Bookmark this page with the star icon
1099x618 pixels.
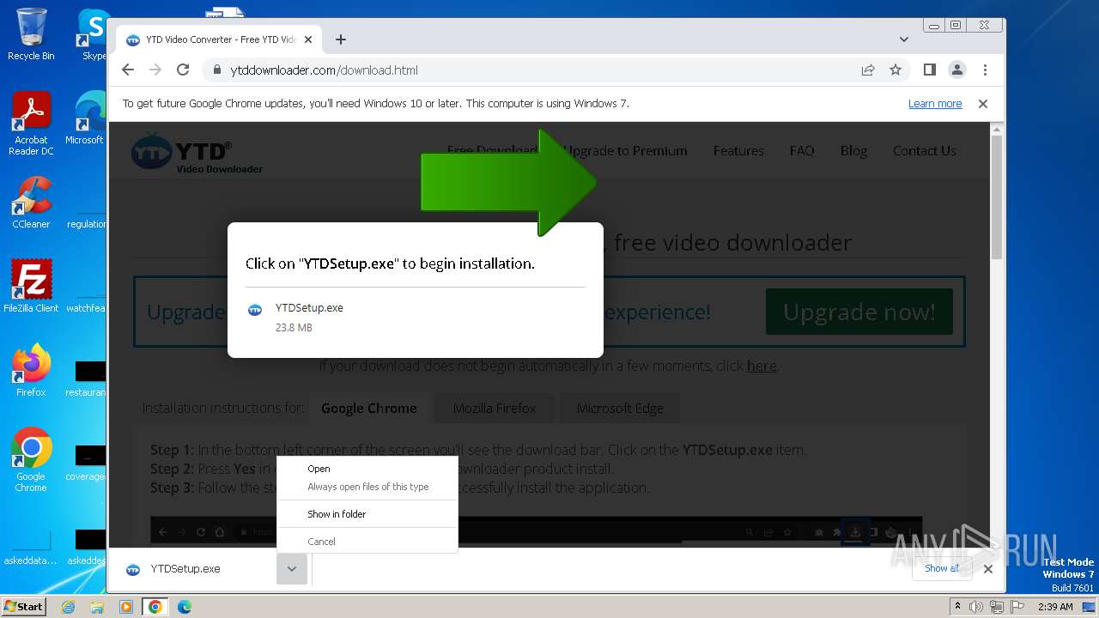pos(896,70)
